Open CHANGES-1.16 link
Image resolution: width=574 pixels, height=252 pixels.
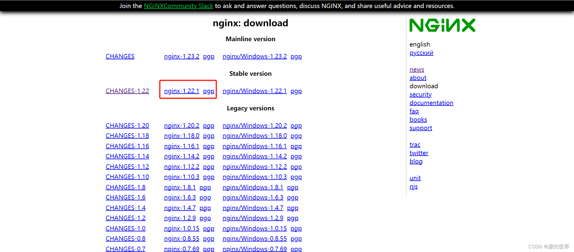[x=127, y=146]
